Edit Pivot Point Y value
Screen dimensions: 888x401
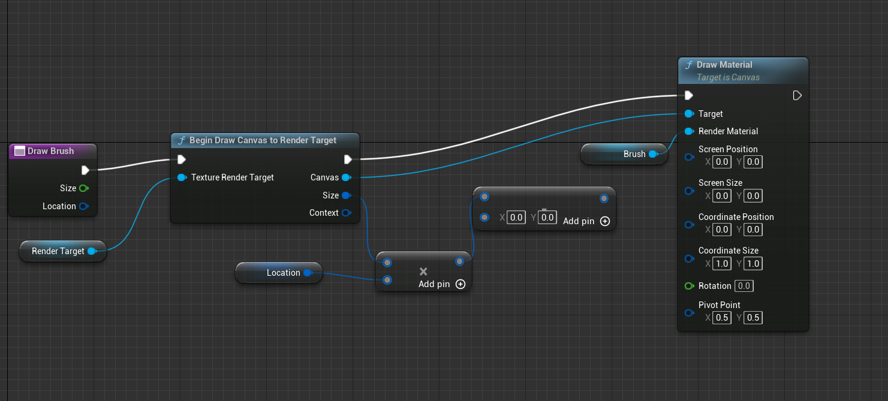[754, 318]
